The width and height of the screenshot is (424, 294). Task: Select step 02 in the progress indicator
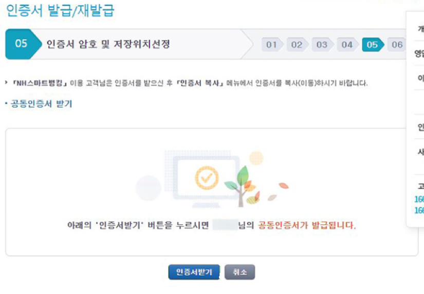tap(297, 45)
